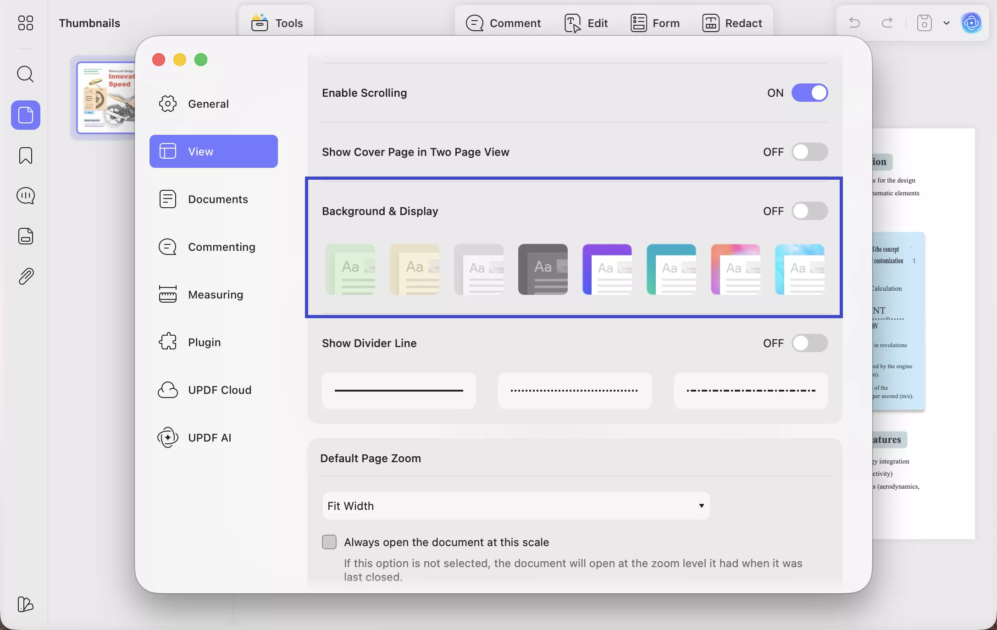
Task: Open the search panel in left sidebar
Action: (25, 74)
